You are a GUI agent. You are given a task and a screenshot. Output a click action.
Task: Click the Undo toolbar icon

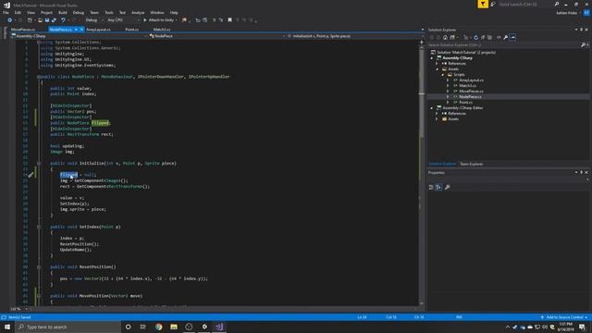tap(63, 20)
